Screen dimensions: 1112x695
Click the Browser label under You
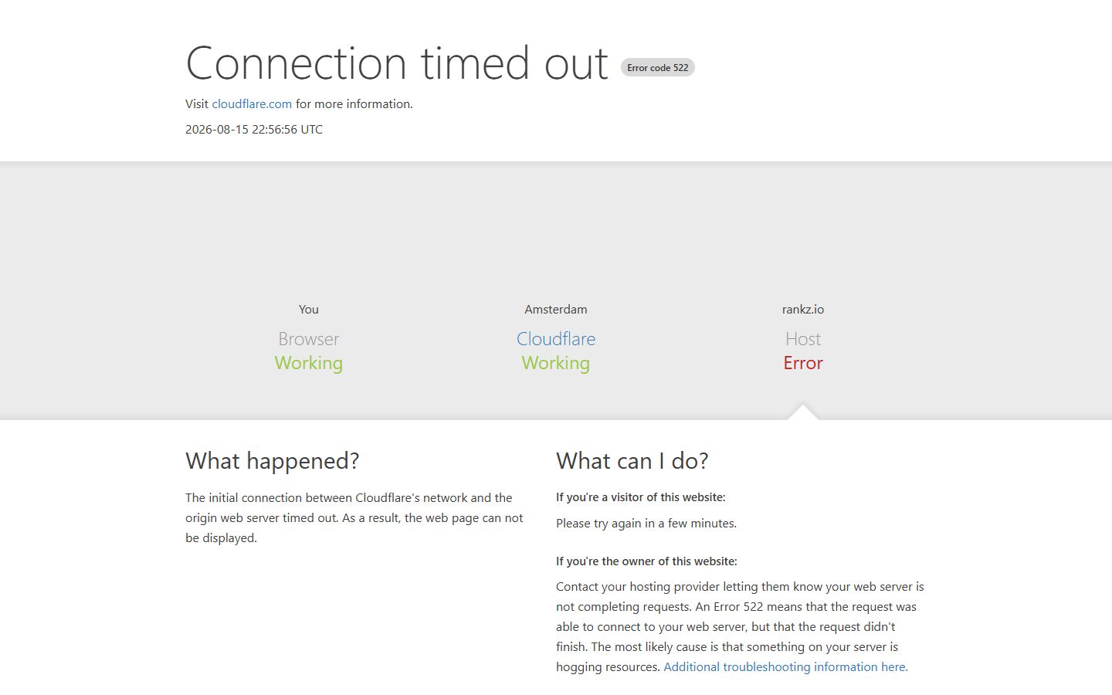point(309,339)
